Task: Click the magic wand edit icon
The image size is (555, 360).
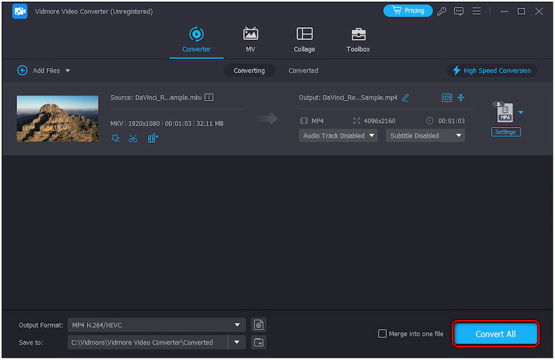Action: pyautogui.click(x=116, y=138)
